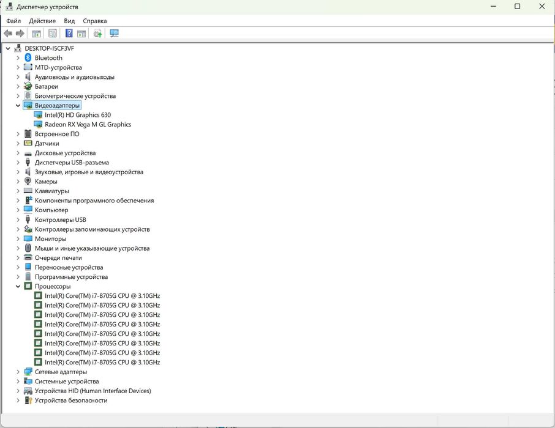Open the Файл menu
555x428 pixels.
(x=13, y=21)
